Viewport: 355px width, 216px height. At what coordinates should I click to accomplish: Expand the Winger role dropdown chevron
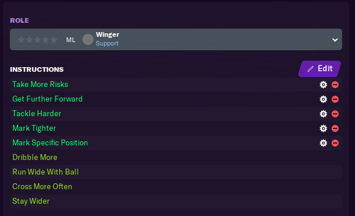pyautogui.click(x=335, y=40)
